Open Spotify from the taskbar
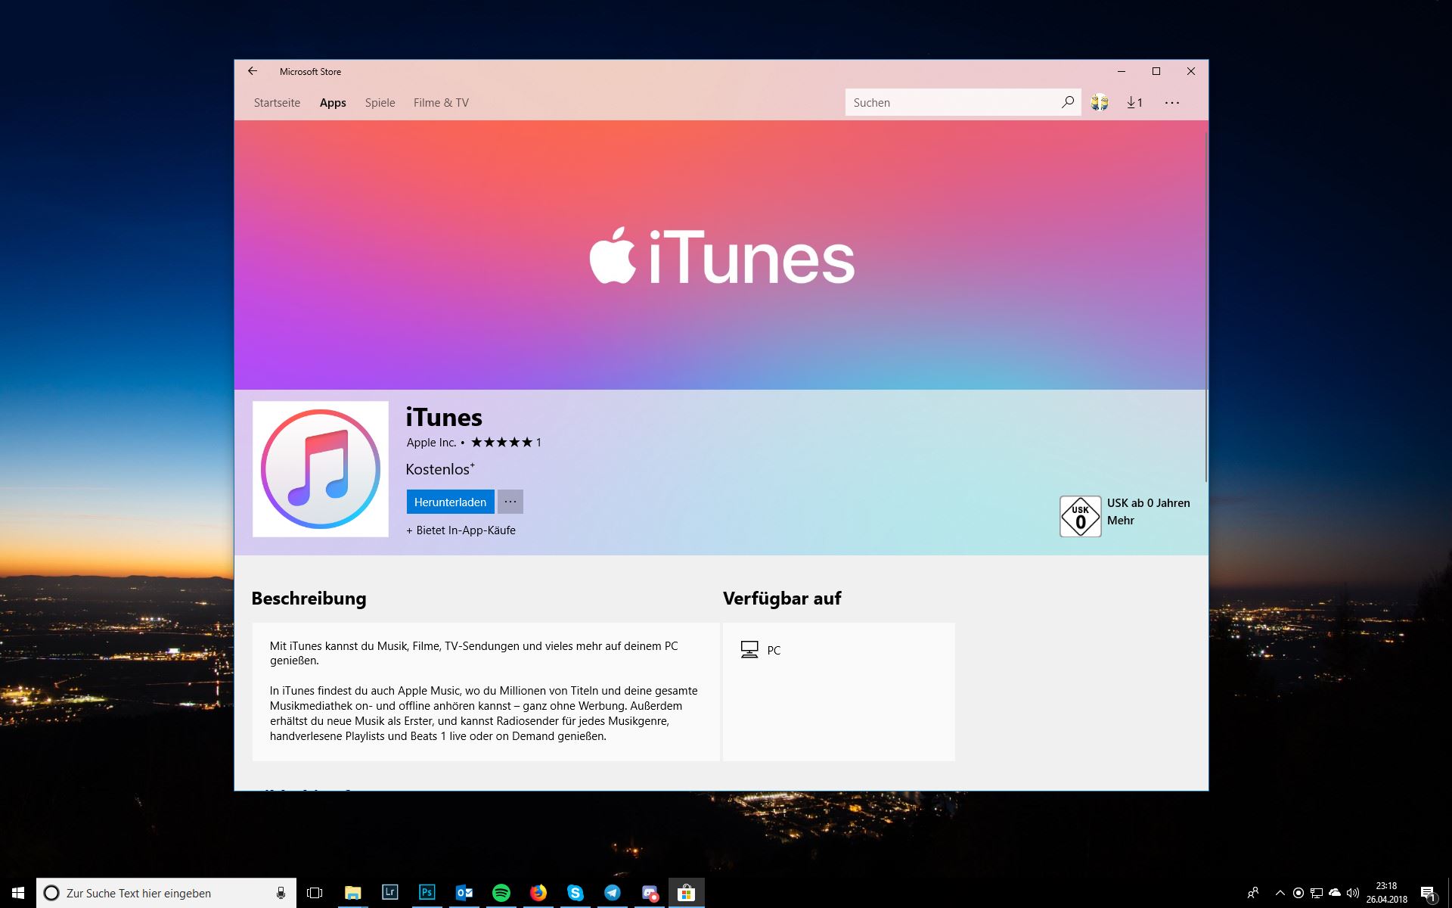This screenshot has width=1452, height=908. [x=501, y=893]
